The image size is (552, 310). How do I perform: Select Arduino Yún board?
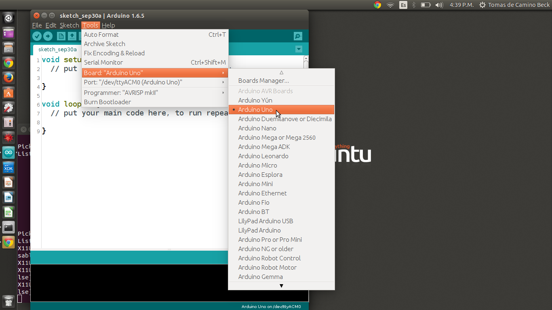click(x=281, y=100)
